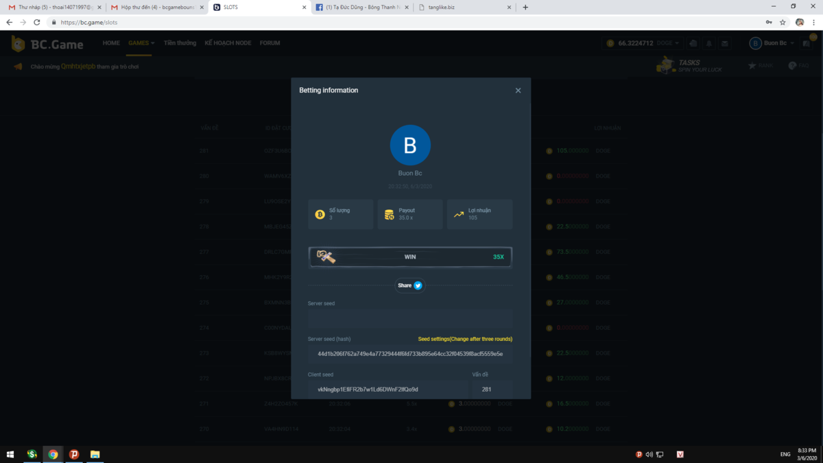Open the mail envelope icon
823x463 pixels.
[x=724, y=43]
